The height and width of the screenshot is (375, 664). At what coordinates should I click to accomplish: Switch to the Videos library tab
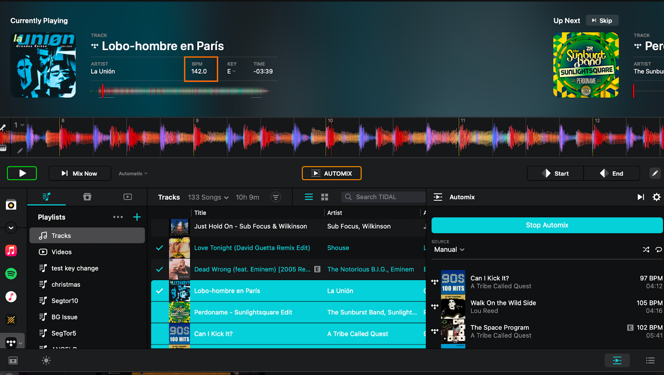tap(127, 197)
